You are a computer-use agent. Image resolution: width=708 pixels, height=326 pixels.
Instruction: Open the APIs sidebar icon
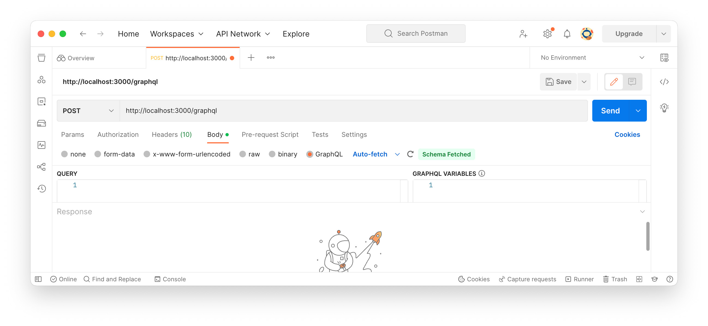41,80
